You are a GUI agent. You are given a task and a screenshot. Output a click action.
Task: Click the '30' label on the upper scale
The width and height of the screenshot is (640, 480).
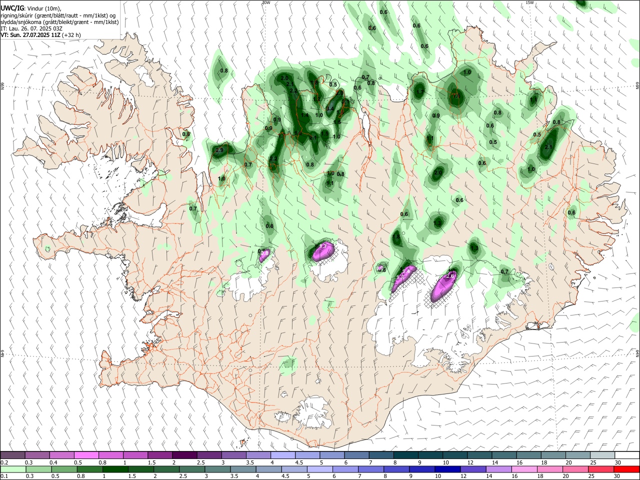point(618,462)
